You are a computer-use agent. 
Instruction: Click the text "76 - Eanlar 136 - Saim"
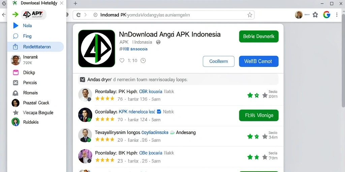[x=139, y=99]
